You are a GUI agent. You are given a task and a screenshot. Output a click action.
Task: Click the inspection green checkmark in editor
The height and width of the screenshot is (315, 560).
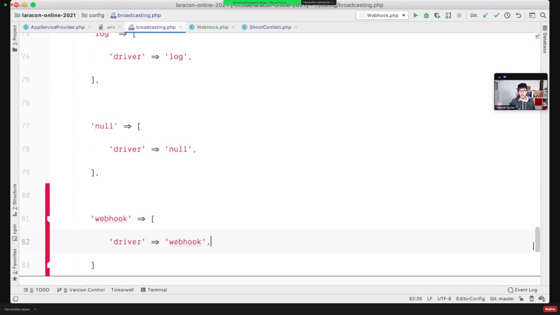(x=537, y=36)
